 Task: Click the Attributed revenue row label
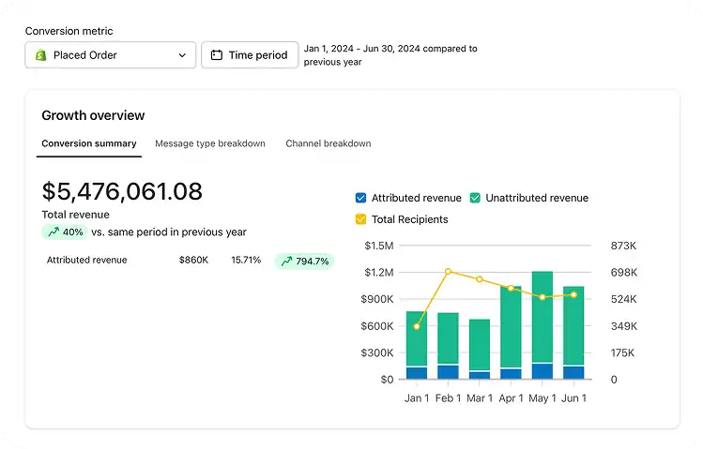(x=86, y=260)
